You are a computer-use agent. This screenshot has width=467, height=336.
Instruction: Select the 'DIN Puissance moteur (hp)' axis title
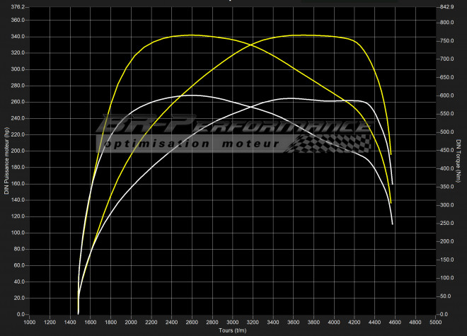(6, 160)
